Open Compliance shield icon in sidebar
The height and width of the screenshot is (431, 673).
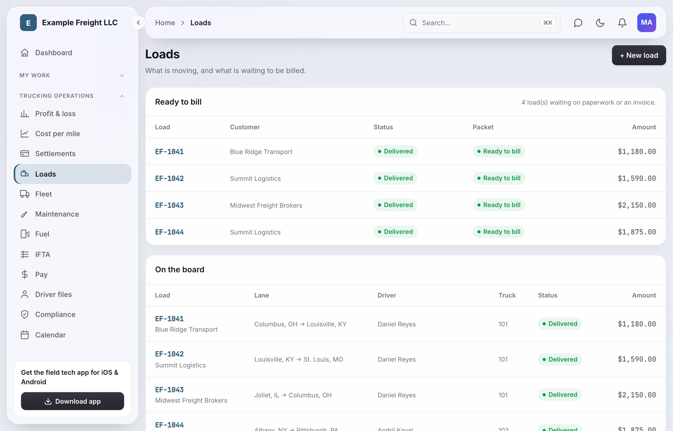click(25, 314)
